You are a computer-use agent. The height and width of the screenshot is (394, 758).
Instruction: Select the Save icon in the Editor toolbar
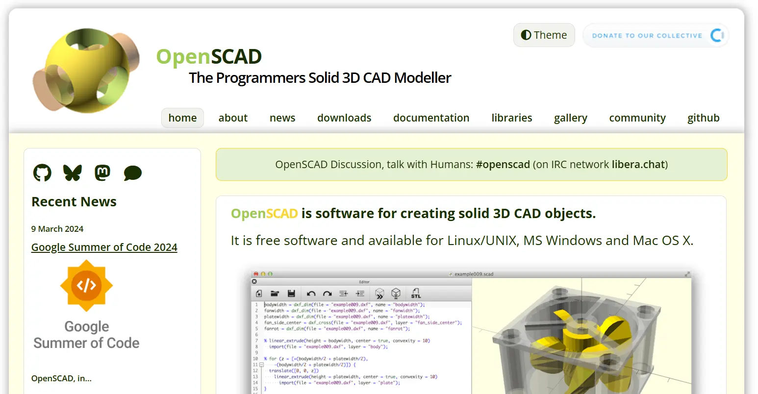(x=292, y=293)
